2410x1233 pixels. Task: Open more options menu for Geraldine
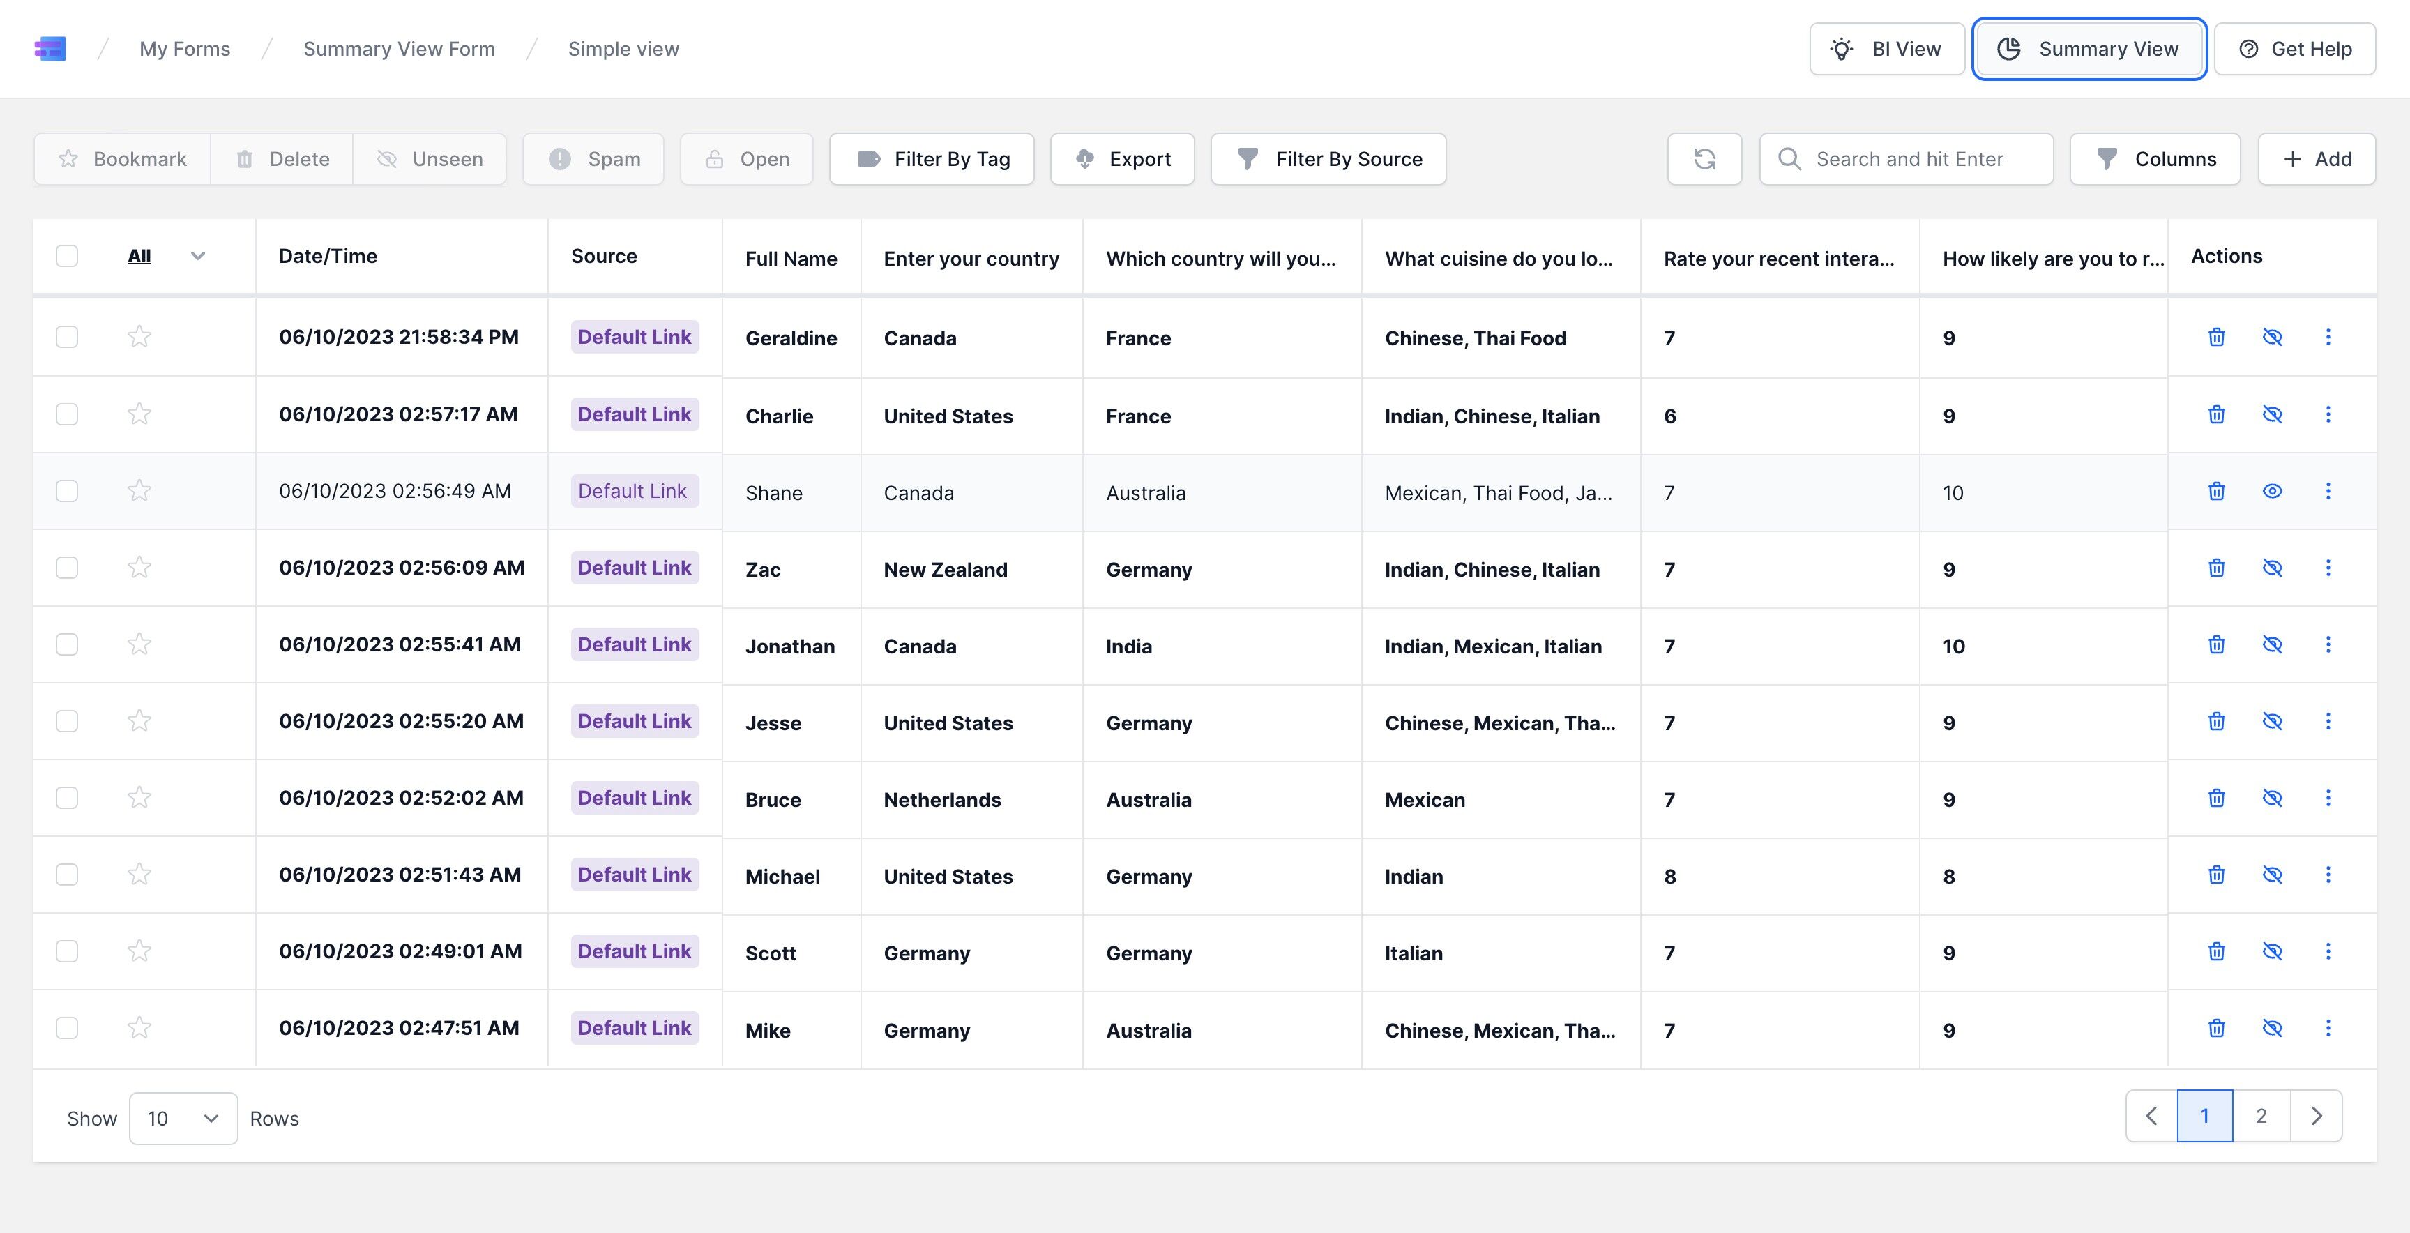pos(2328,337)
